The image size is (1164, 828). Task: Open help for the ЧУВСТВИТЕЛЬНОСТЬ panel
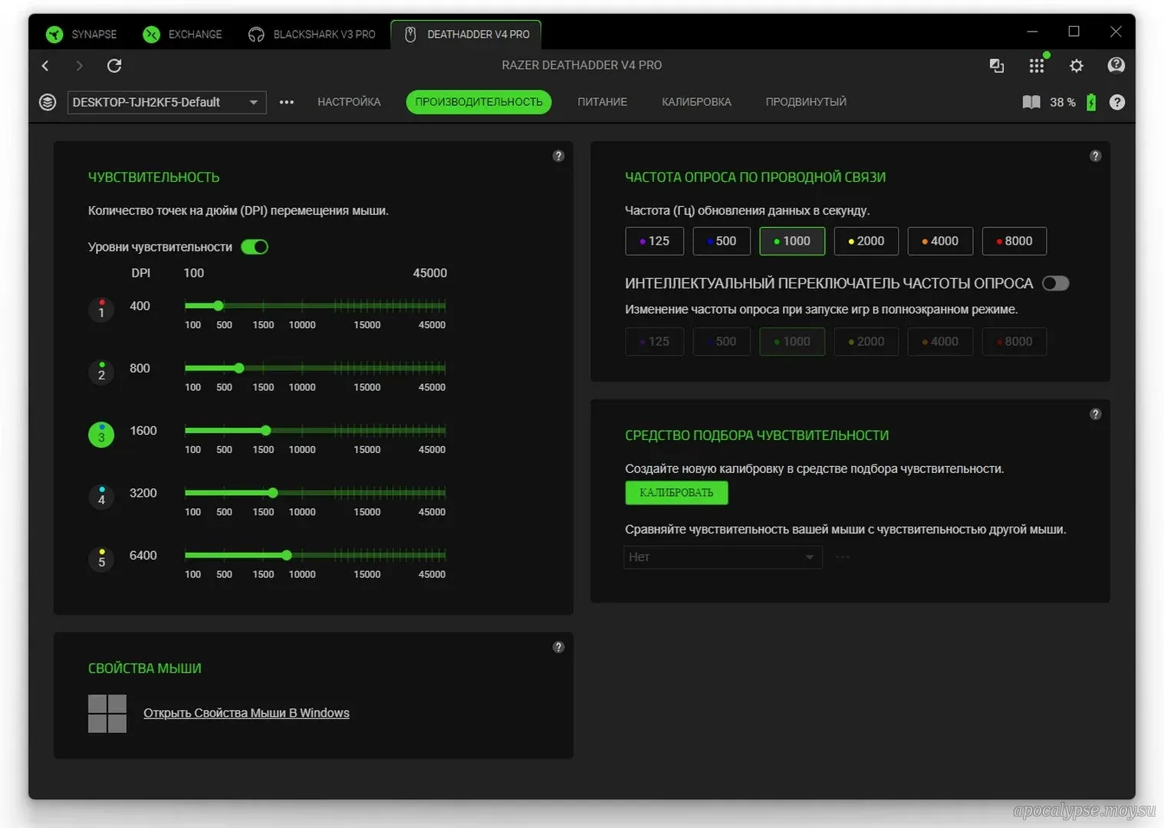tap(558, 156)
